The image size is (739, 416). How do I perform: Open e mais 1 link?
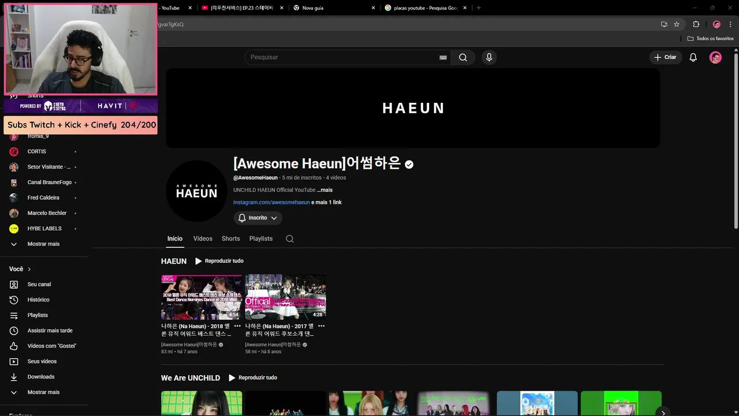327,202
